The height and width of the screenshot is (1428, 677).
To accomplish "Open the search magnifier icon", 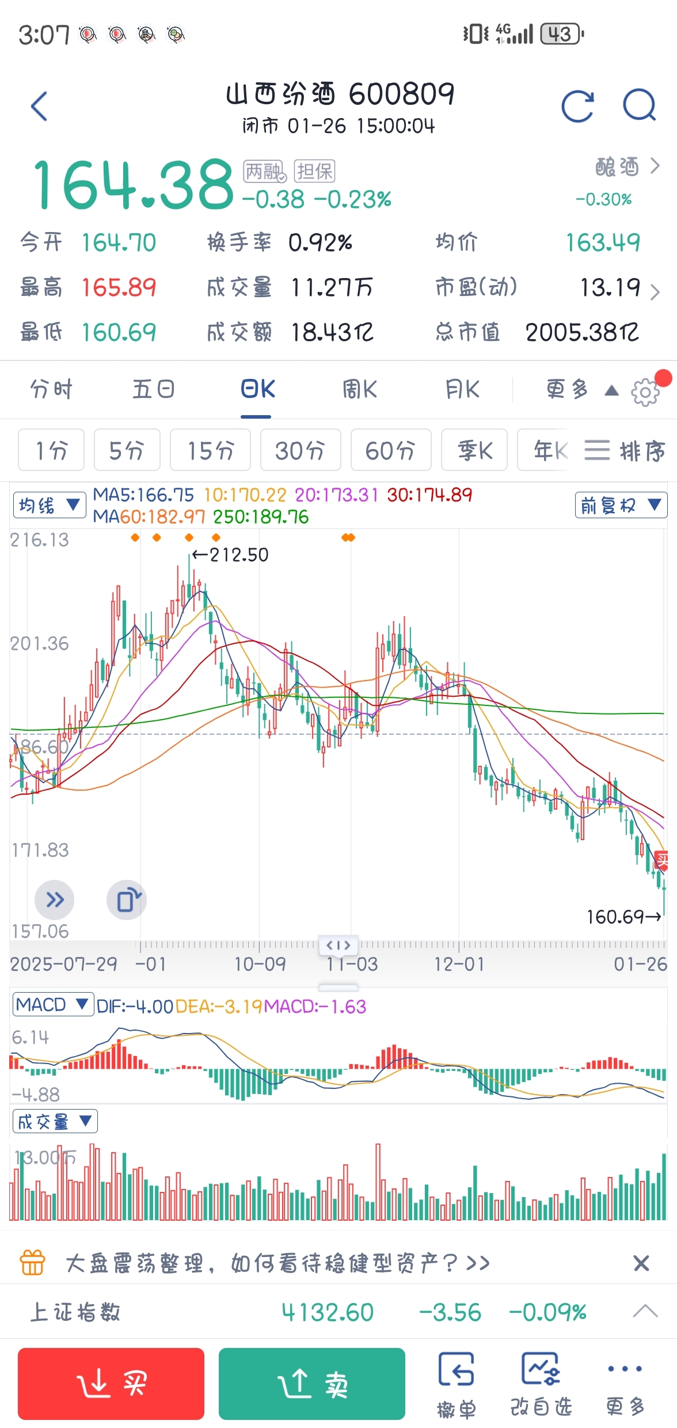I will pyautogui.click(x=640, y=105).
